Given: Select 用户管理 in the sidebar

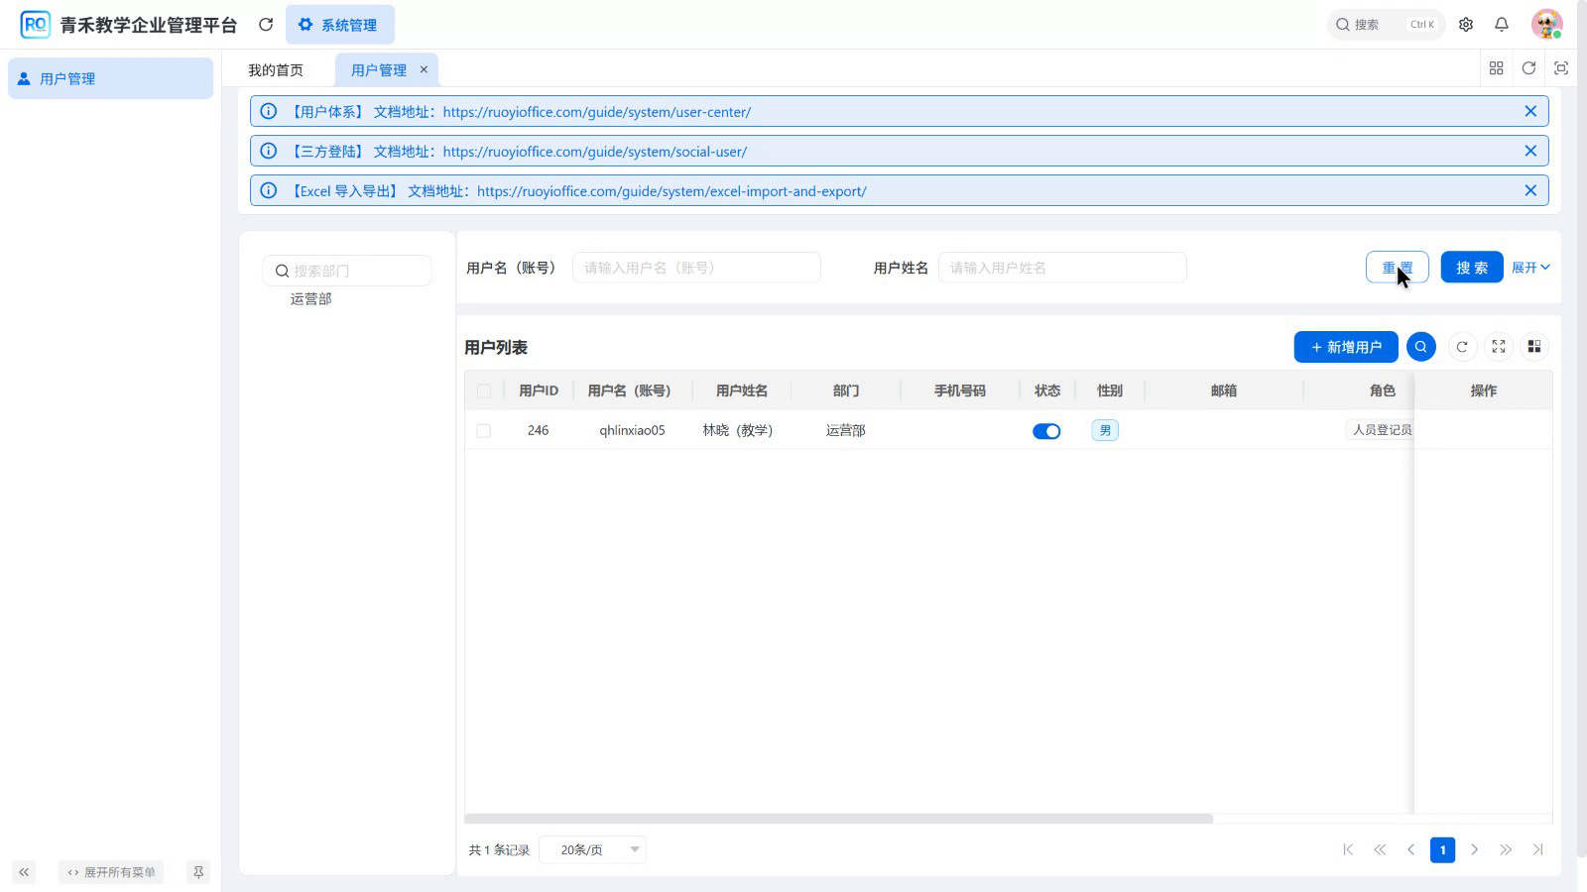Looking at the screenshot, I should pyautogui.click(x=110, y=78).
